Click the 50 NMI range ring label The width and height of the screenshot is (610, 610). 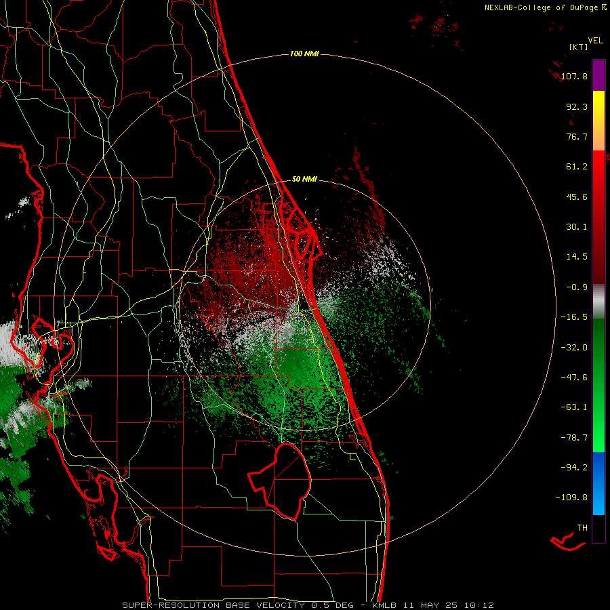point(304,180)
